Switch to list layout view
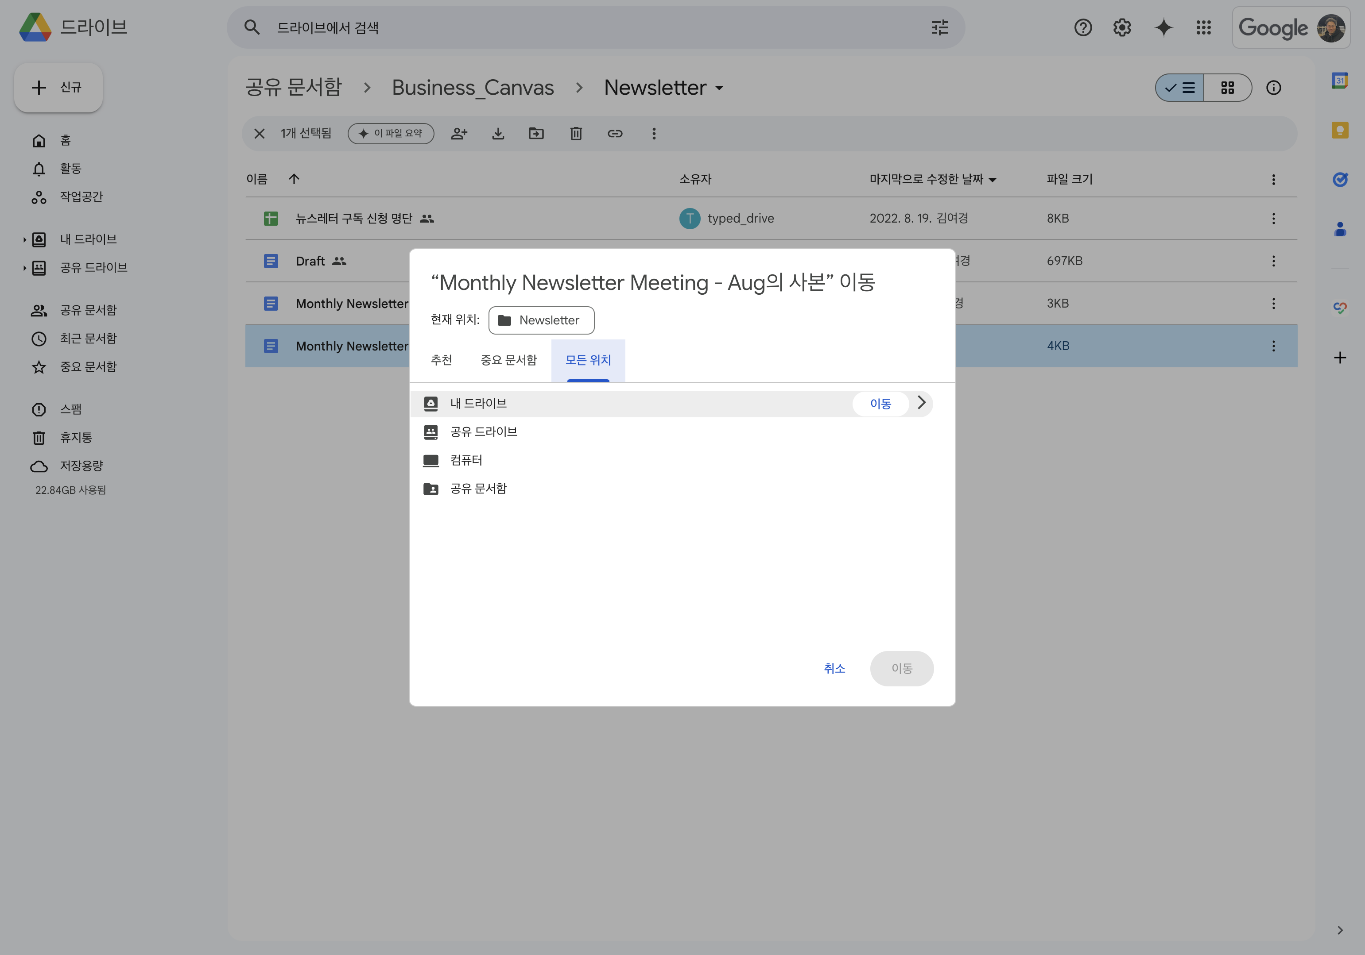Screen dimensions: 1365x955 pyautogui.click(x=1180, y=88)
